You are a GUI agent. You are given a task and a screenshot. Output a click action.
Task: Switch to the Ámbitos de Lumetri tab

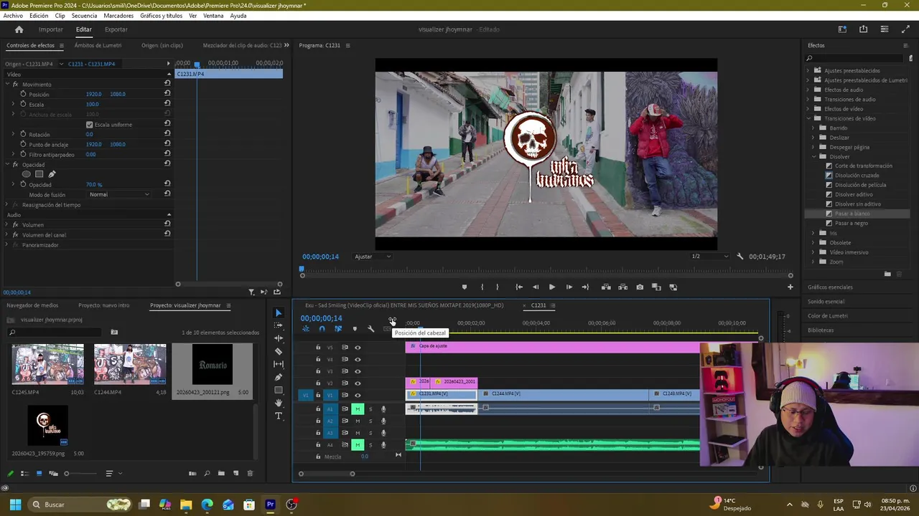tap(98, 45)
